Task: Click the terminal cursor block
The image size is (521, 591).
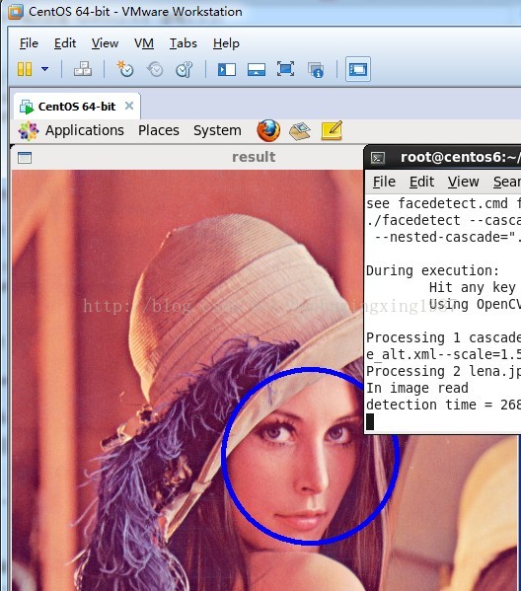Action: point(370,421)
